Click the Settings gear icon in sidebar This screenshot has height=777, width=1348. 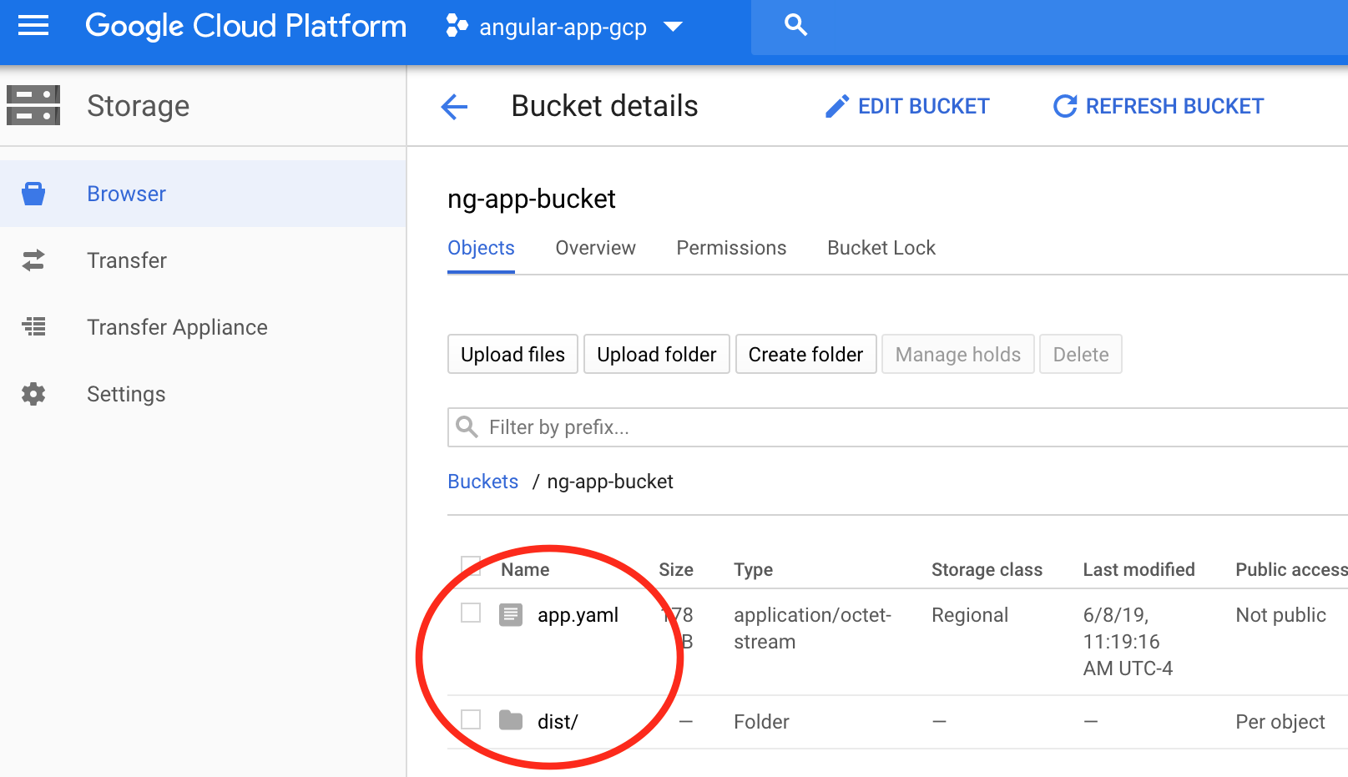(x=33, y=394)
